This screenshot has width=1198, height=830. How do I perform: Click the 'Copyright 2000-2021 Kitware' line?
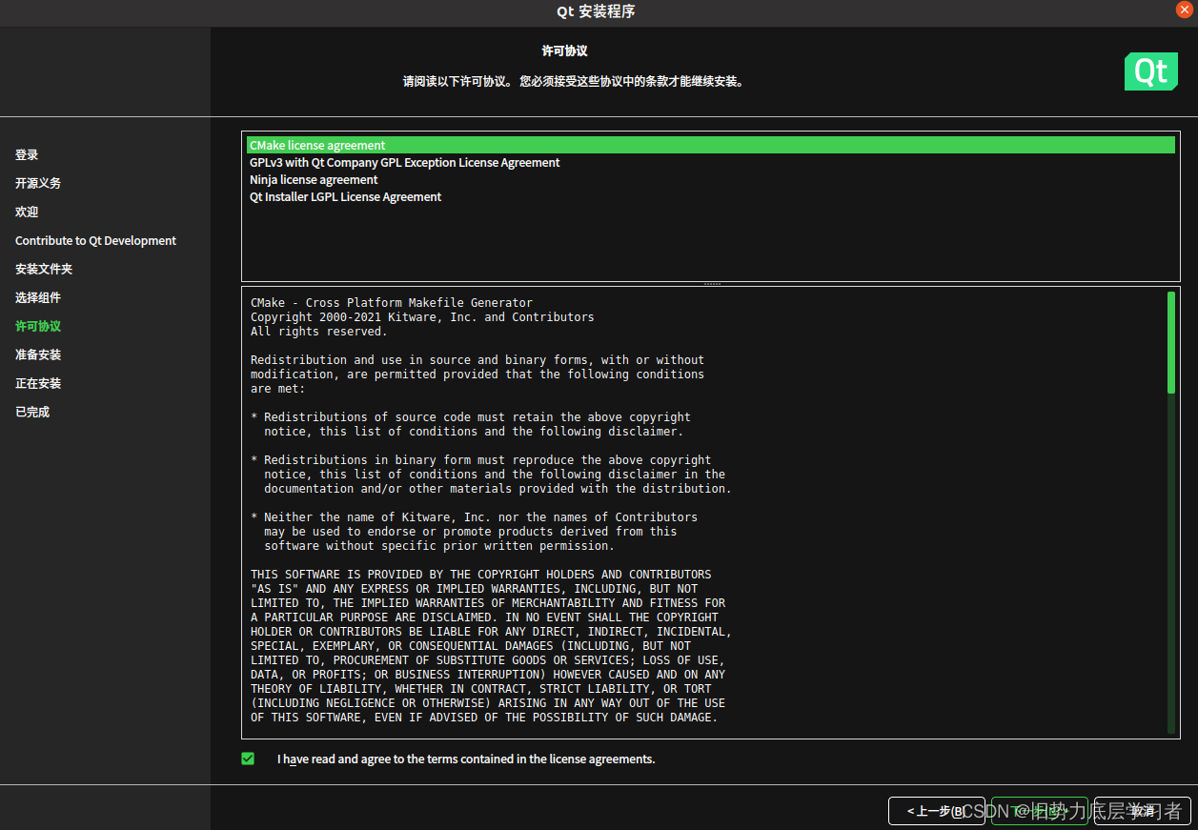pyautogui.click(x=422, y=317)
